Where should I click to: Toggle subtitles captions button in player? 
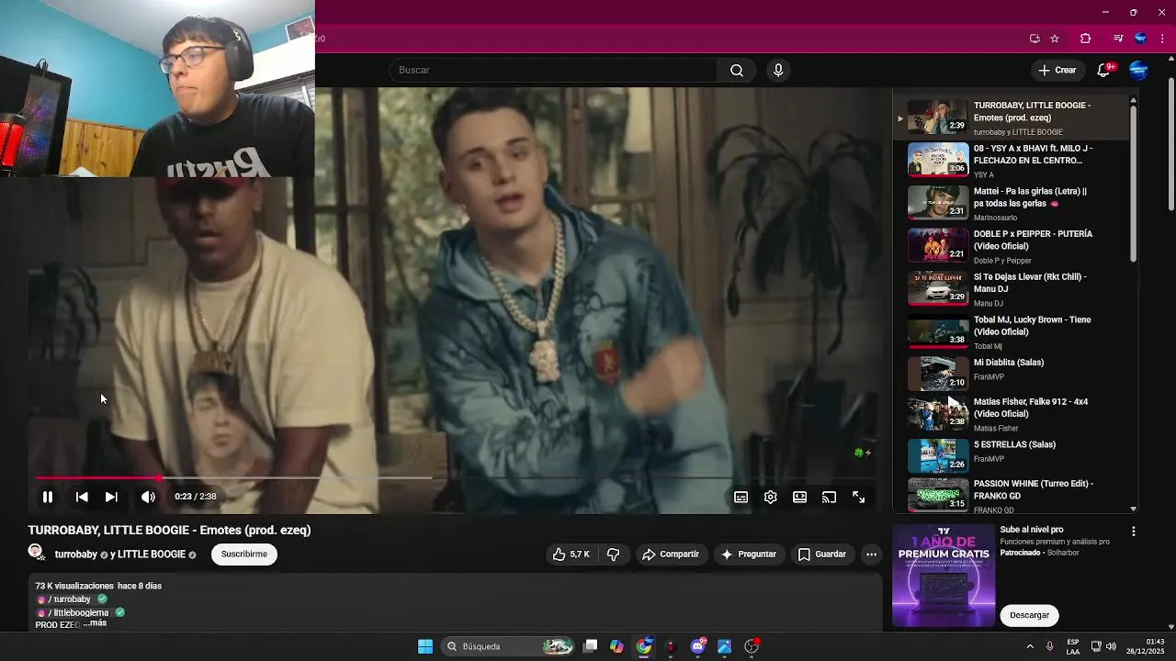[741, 497]
